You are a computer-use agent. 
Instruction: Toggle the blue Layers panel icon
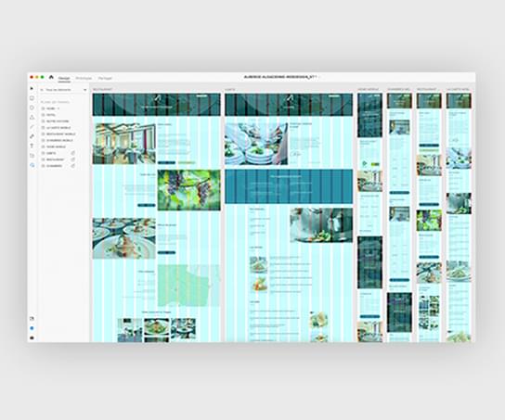click(x=32, y=328)
